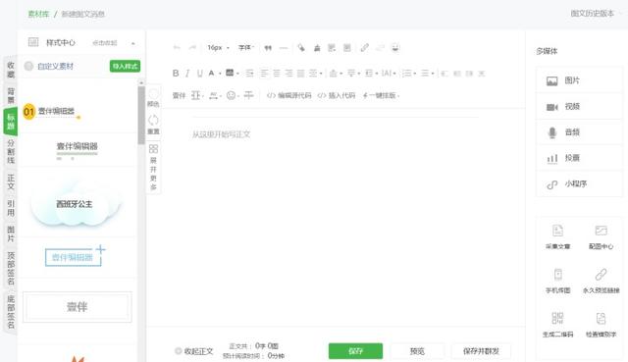Insert an image via 图片

(579, 80)
